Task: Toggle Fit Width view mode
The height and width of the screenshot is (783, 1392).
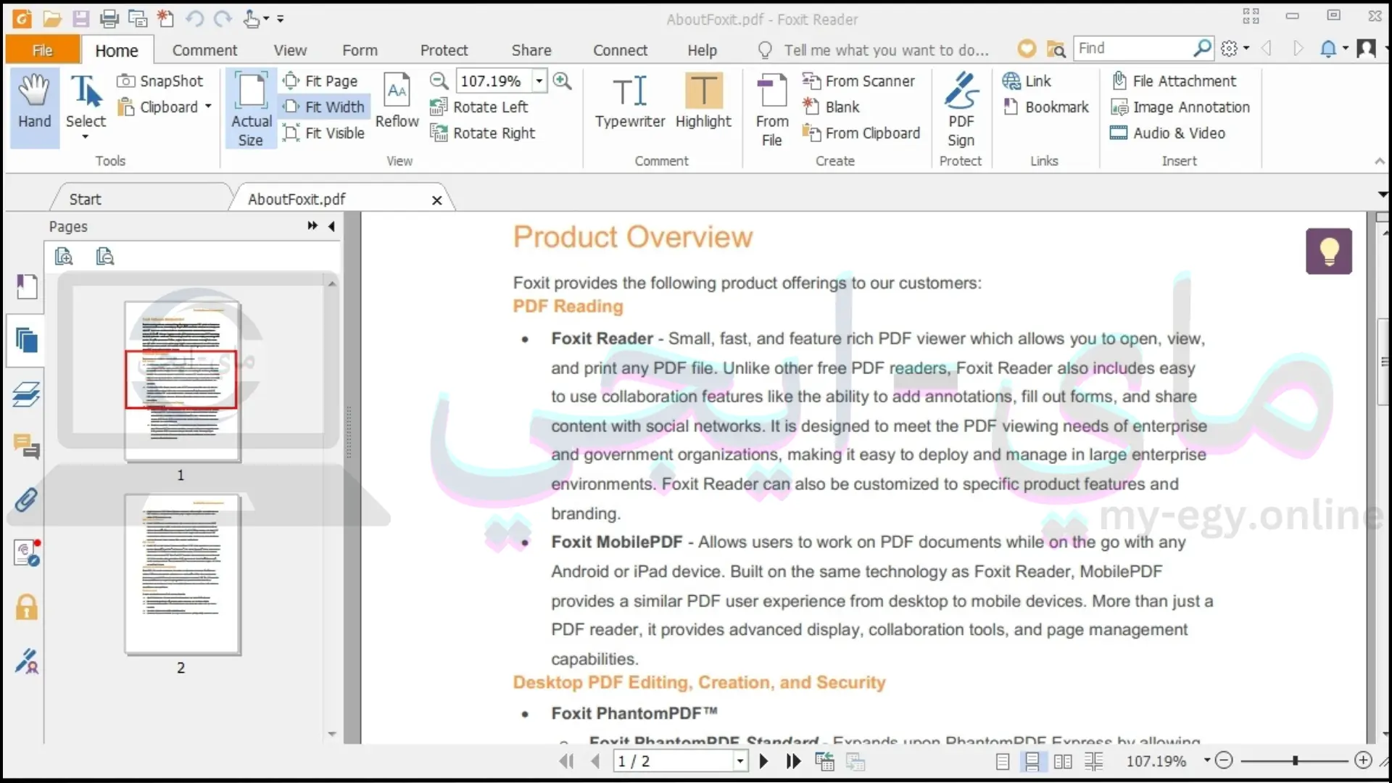Action: [326, 106]
